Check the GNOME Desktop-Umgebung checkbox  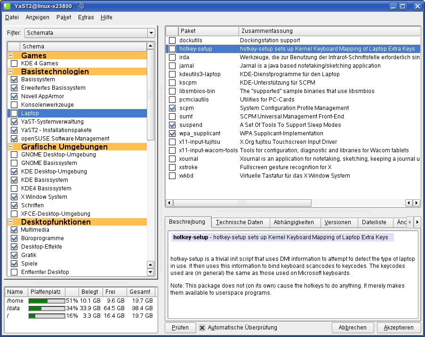pos(14,155)
